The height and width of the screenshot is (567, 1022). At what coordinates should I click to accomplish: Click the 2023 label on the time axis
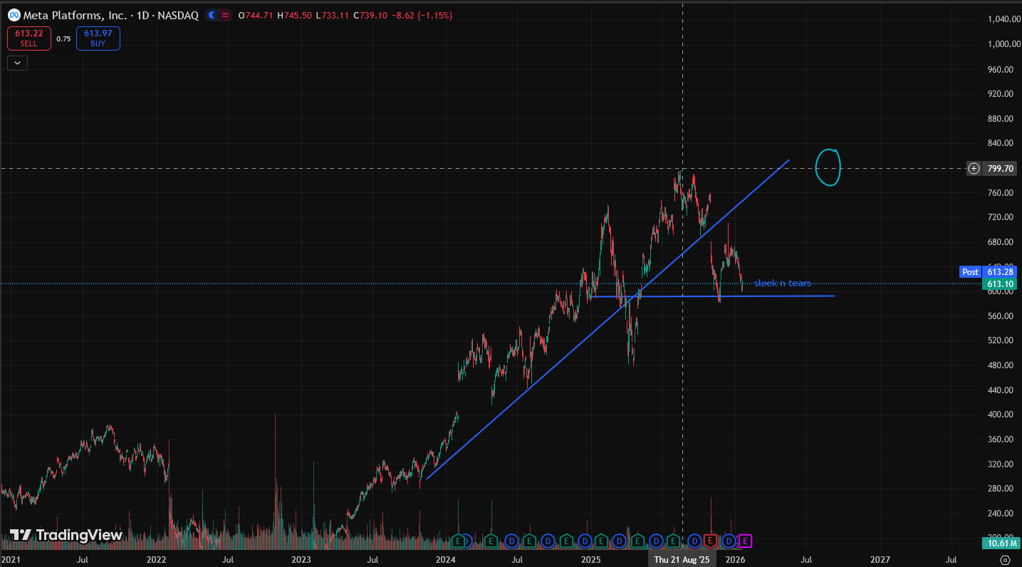[301, 561]
